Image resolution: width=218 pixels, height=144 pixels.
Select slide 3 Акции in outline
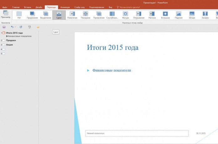coord(10,45)
